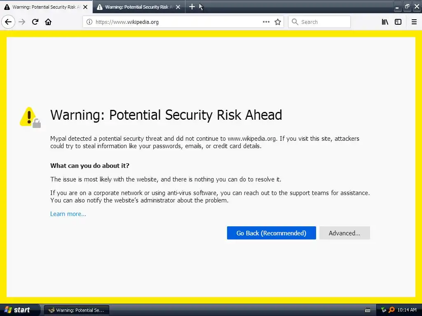Close the second warning tab
The width and height of the screenshot is (422, 316).
(178, 7)
